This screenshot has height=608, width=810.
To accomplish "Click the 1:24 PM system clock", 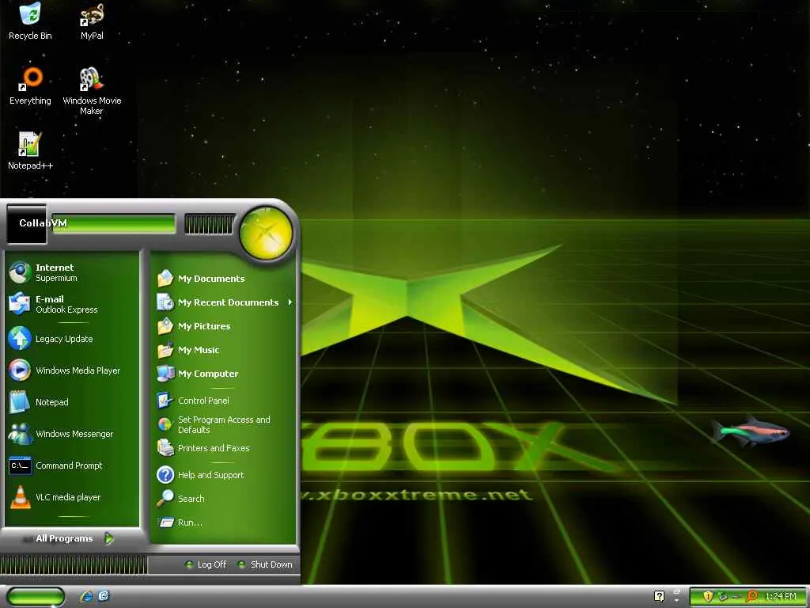I will [x=781, y=596].
